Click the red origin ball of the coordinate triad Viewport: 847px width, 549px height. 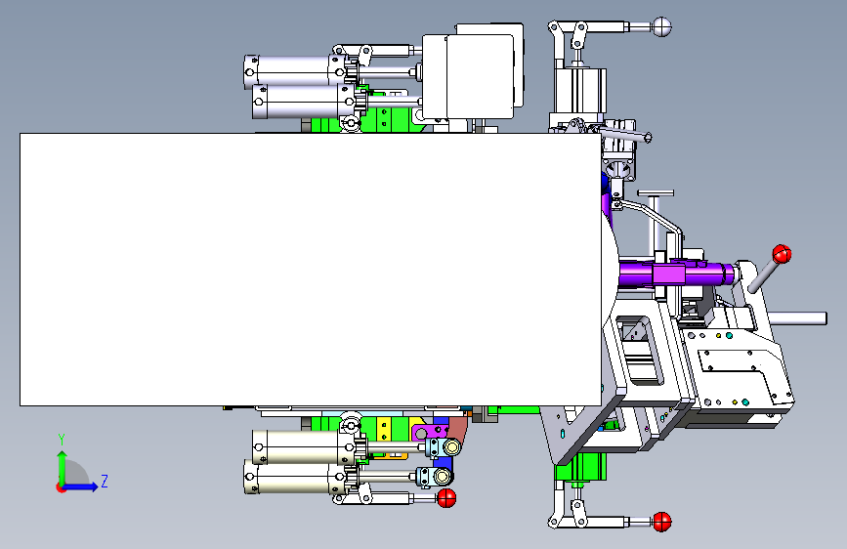(x=61, y=487)
